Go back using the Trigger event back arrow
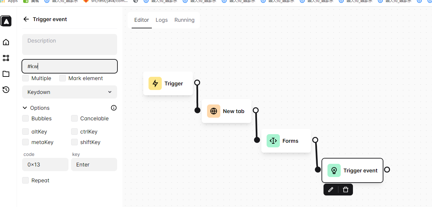Viewport: 432px width, 207px height. pyautogui.click(x=26, y=19)
